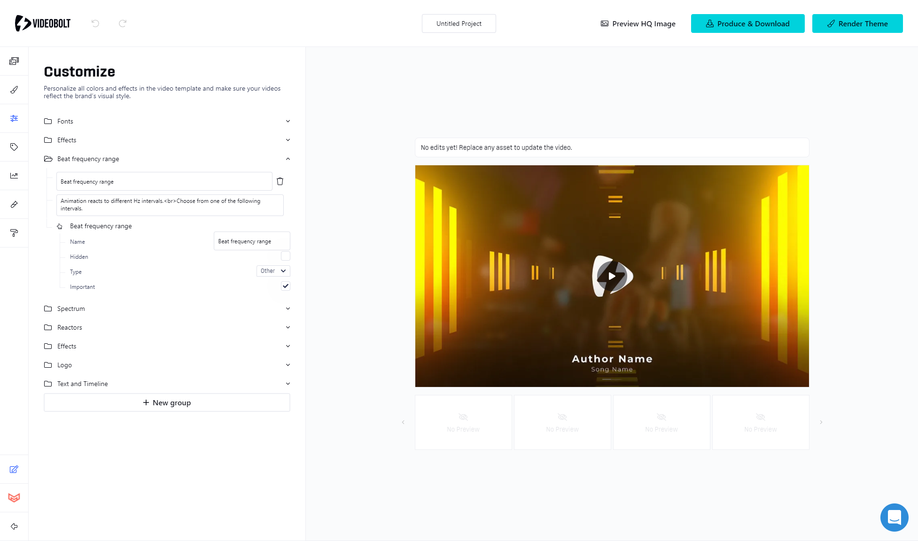Image resolution: width=918 pixels, height=541 pixels.
Task: Click the Logo folder icon
Action: coord(48,365)
